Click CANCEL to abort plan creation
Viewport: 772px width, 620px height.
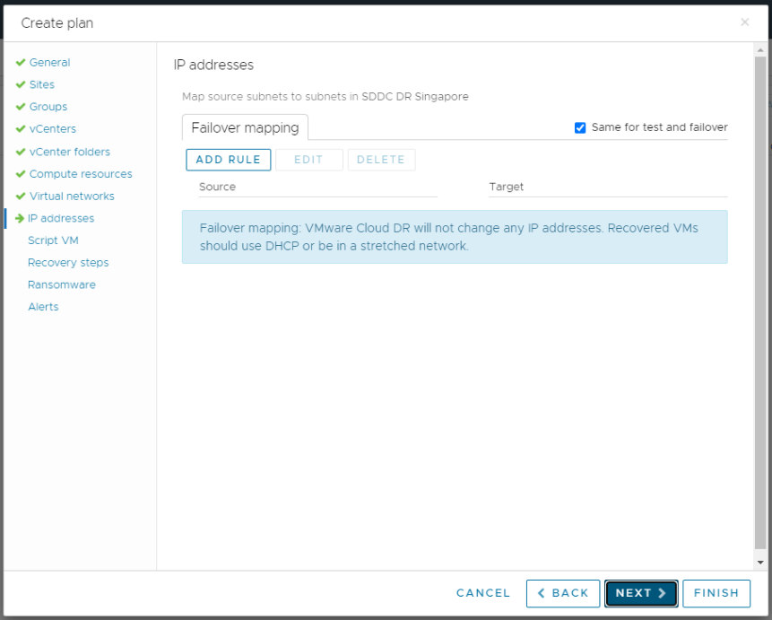(x=483, y=593)
